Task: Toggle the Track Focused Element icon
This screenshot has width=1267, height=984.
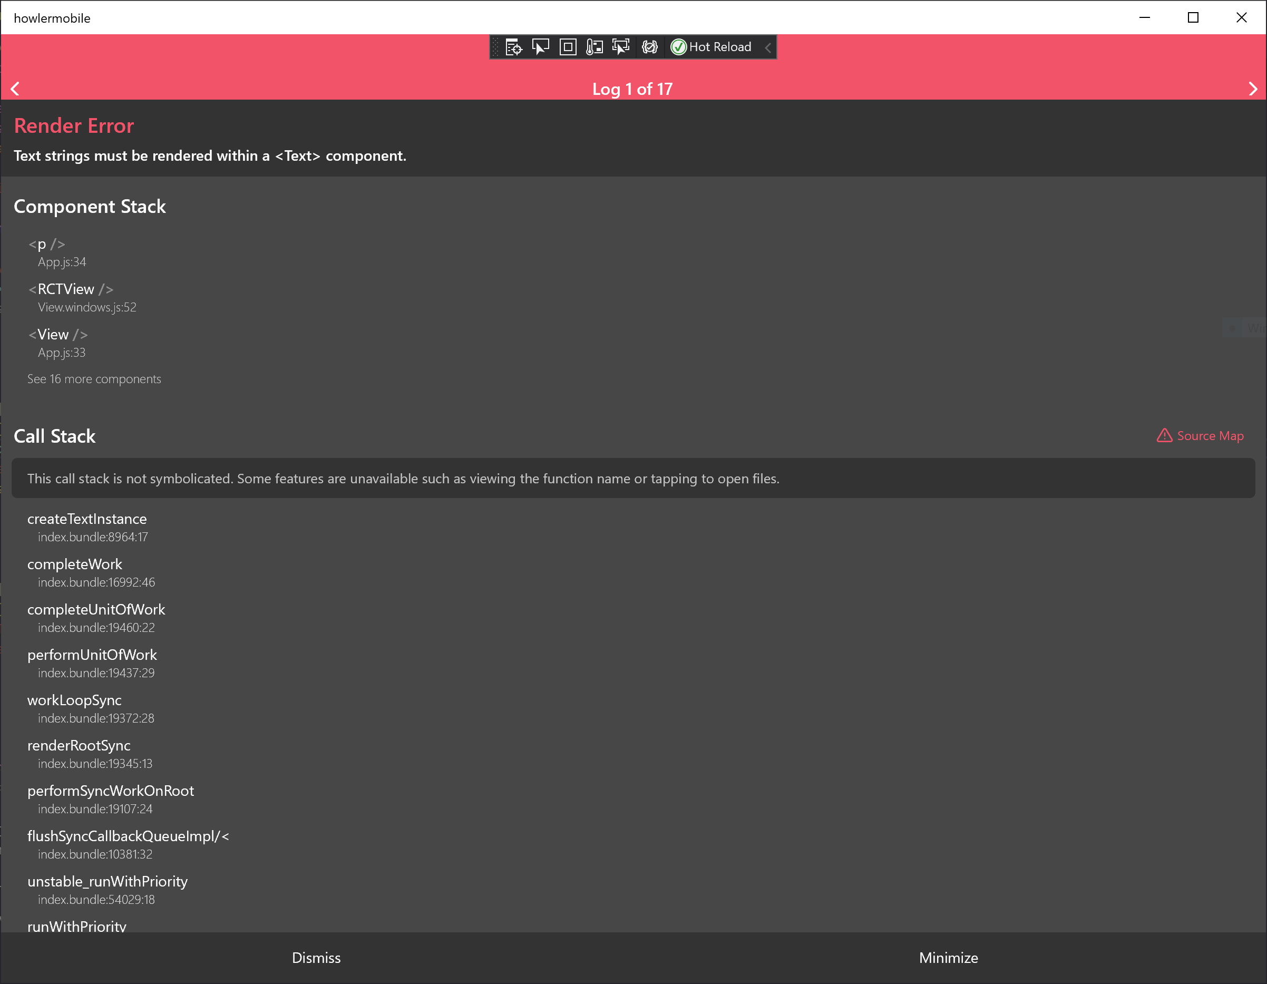Action: click(621, 47)
